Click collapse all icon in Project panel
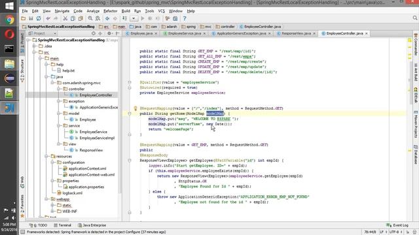This screenshot has width=419, height=235. (x=100, y=33)
